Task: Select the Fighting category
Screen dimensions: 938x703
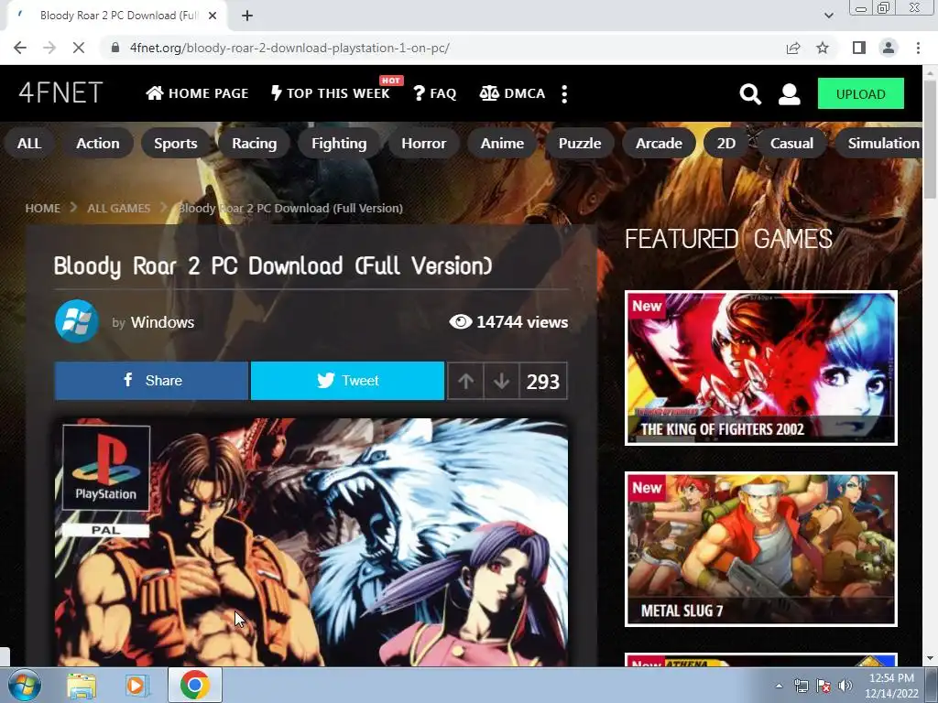Action: click(x=339, y=144)
